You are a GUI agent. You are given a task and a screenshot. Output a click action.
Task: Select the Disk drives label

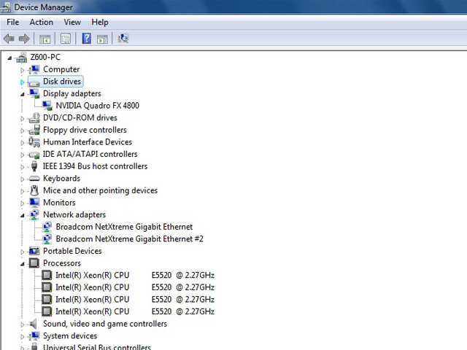(62, 82)
